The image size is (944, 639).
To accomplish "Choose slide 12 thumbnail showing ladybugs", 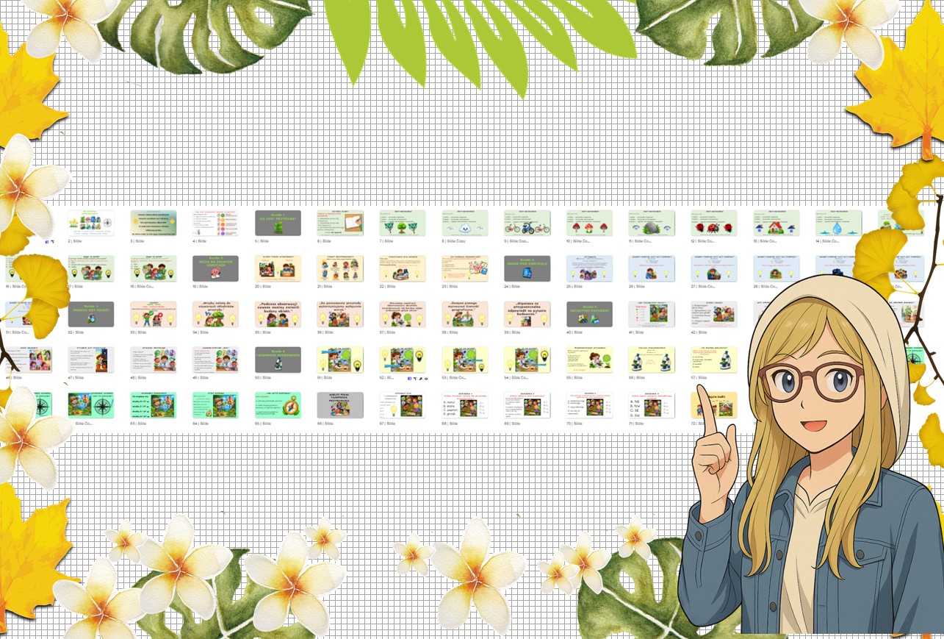I will coord(714,223).
